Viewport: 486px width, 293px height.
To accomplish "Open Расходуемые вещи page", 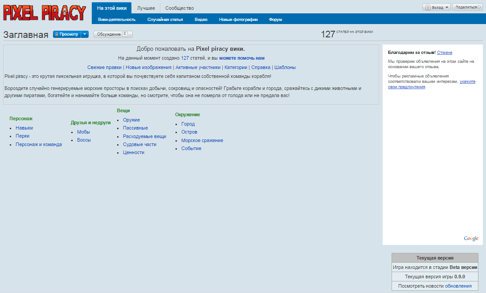I will click(144, 136).
